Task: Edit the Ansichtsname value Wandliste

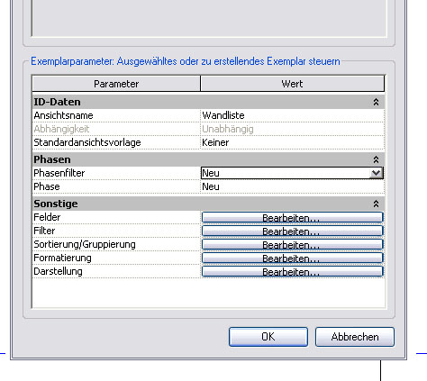Action: coord(292,115)
